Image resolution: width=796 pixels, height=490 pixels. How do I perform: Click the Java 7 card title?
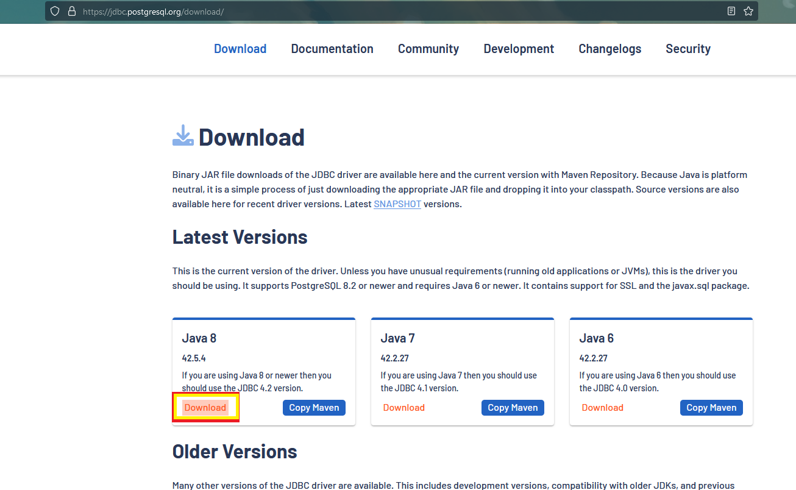(398, 338)
